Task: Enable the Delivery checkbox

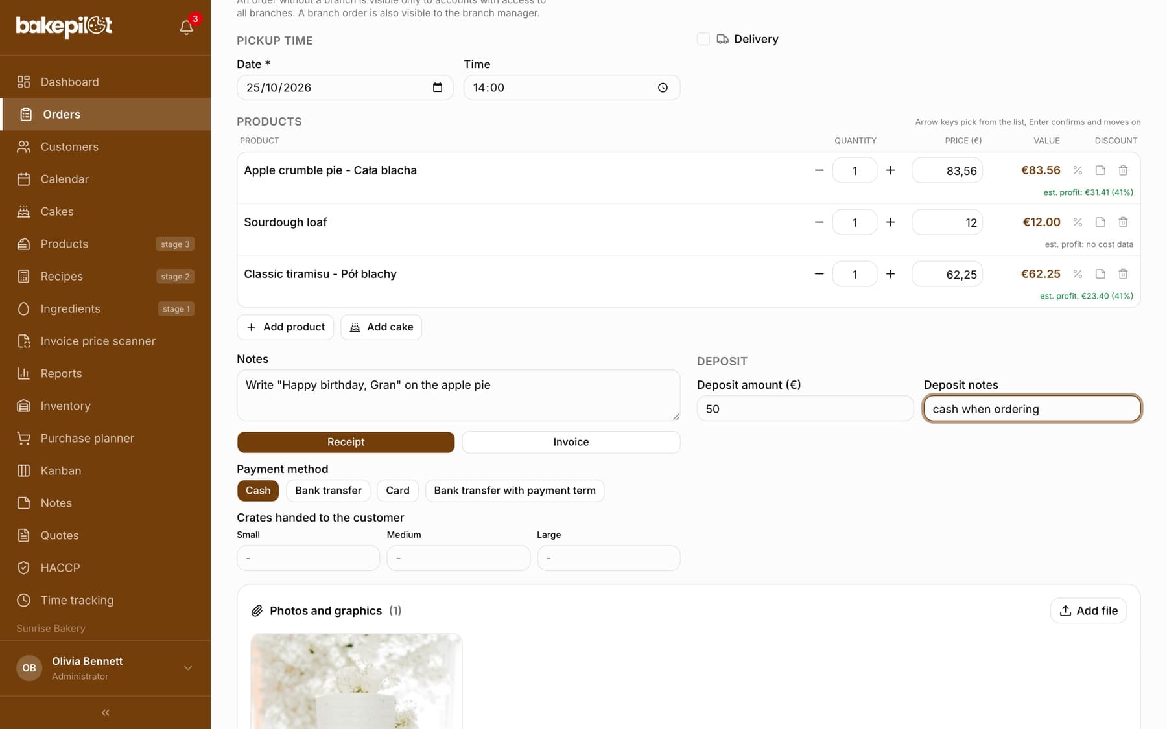Action: (x=703, y=39)
